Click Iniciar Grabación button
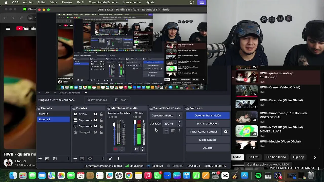 click(x=208, y=124)
